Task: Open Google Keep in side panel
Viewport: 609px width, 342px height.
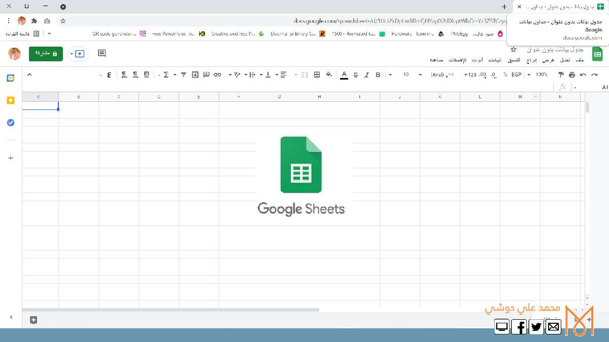Action: pos(11,100)
